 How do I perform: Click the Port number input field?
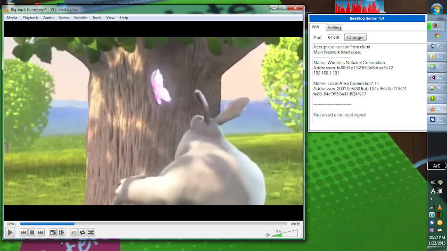click(x=334, y=38)
